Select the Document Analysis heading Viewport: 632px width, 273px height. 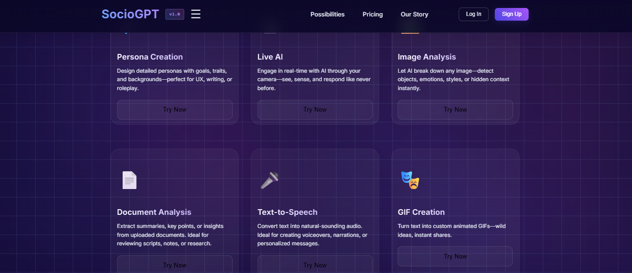[x=154, y=212]
